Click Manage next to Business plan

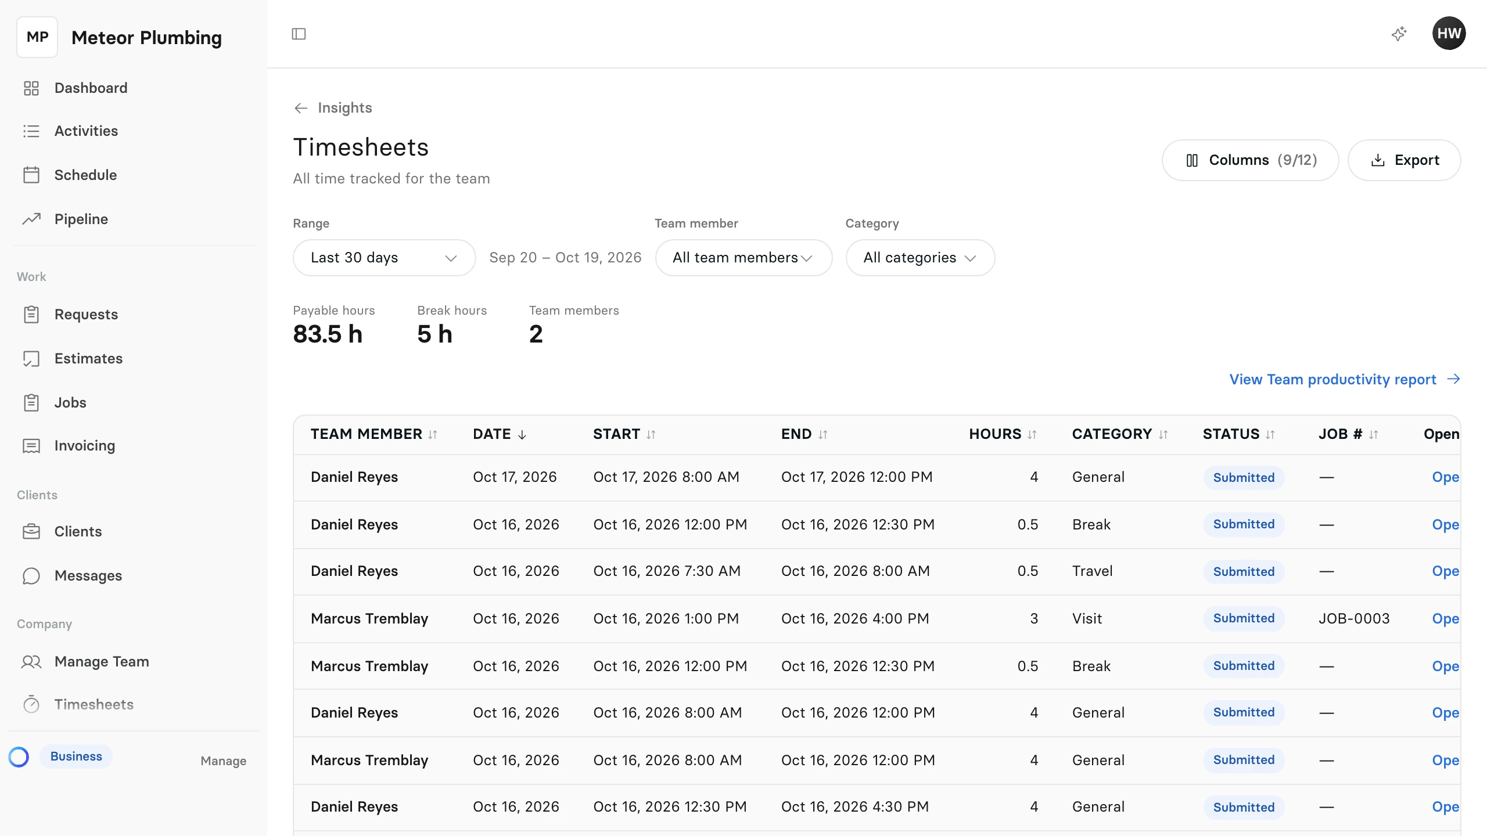(224, 761)
